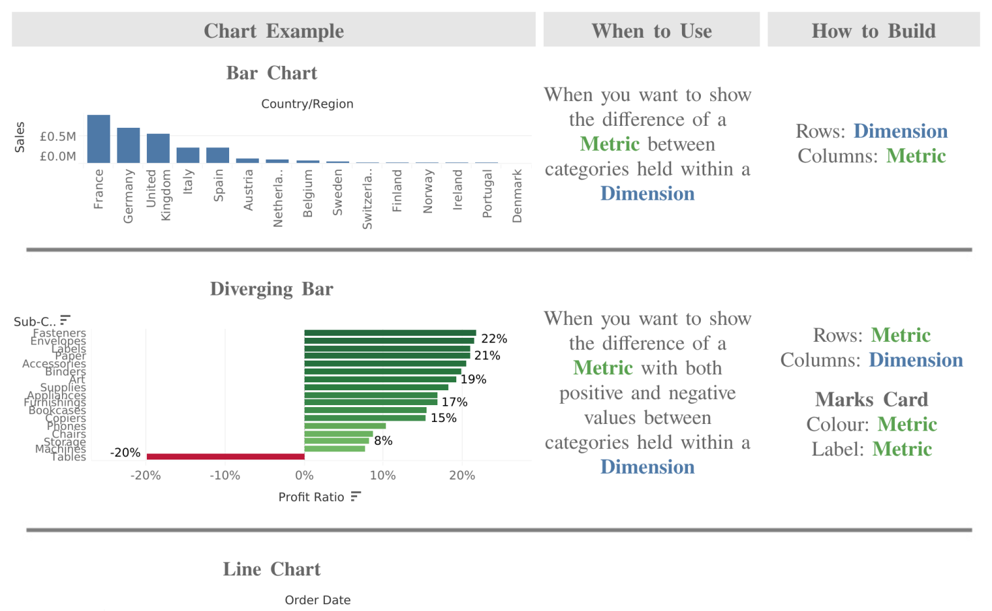Click the sort icon beside Sub-C.. header
Viewport: 992px width, 611px height.
[x=65, y=320]
